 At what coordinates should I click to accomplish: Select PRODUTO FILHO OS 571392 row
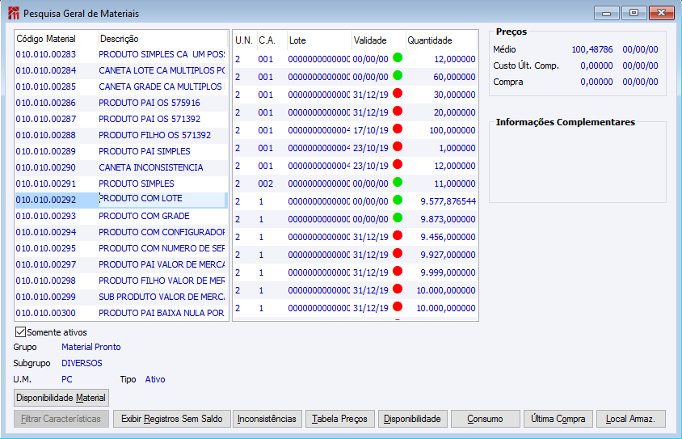(x=121, y=135)
